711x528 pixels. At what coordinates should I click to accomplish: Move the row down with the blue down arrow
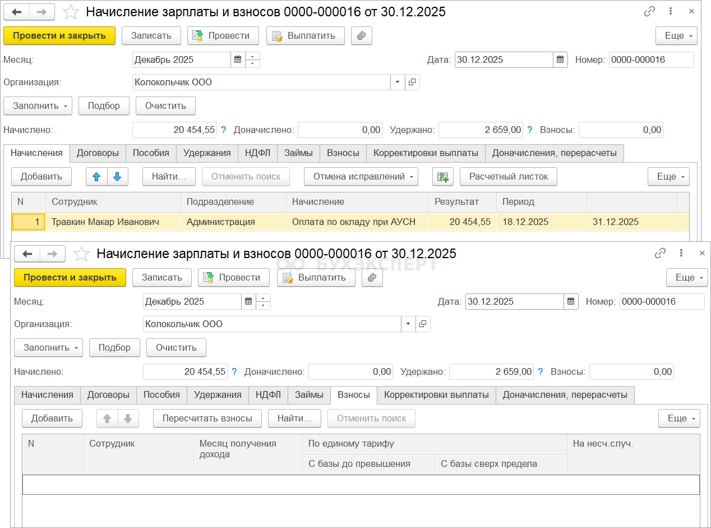pos(117,177)
